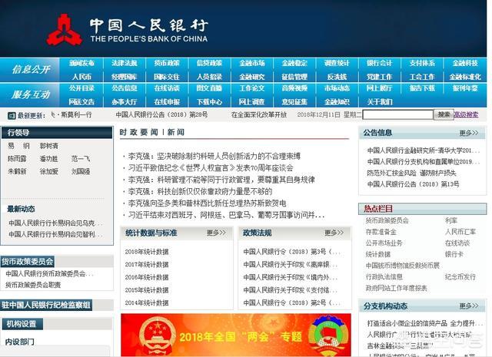Viewport: 492px width, 357px height.
Task: Click the national emblem in the 两会 banner
Action: pos(158,334)
